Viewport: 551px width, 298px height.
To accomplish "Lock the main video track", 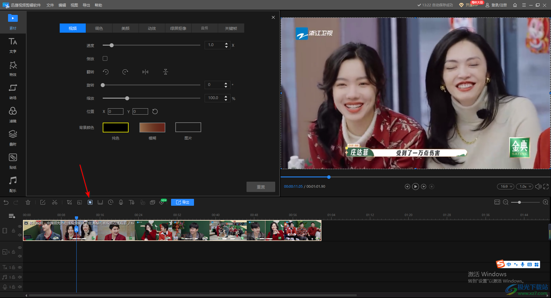I will [13, 231].
